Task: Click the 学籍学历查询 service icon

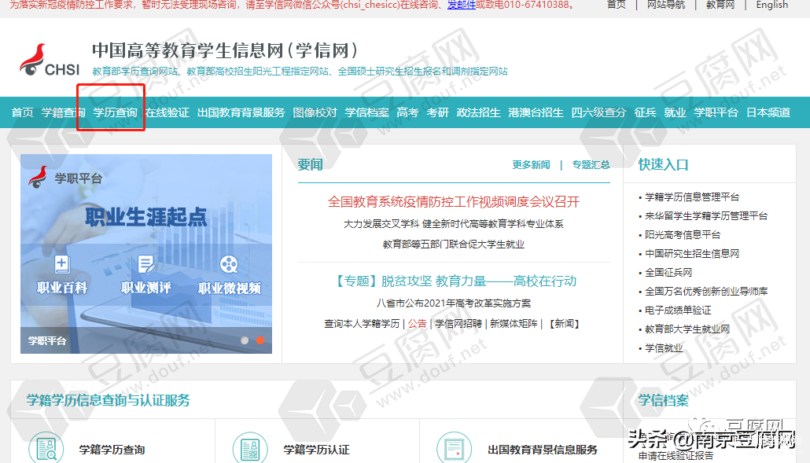Action: 46,447
